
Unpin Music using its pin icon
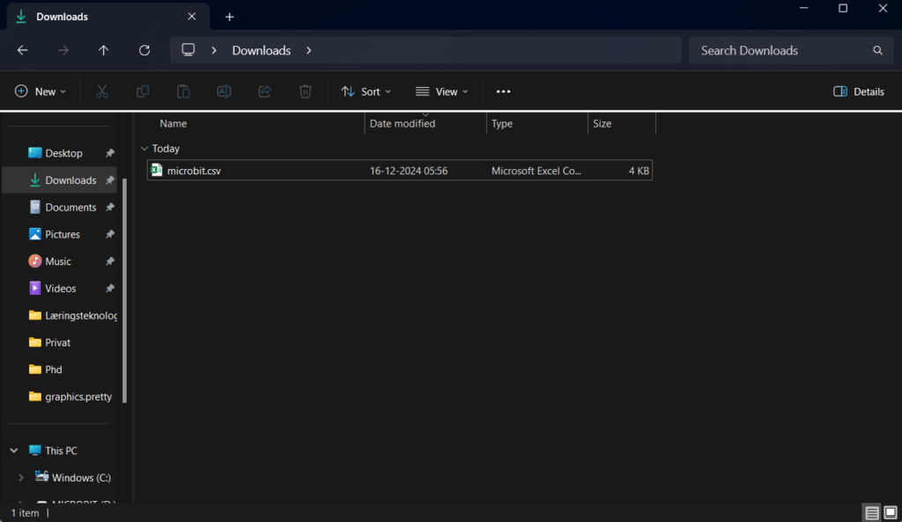tap(110, 261)
